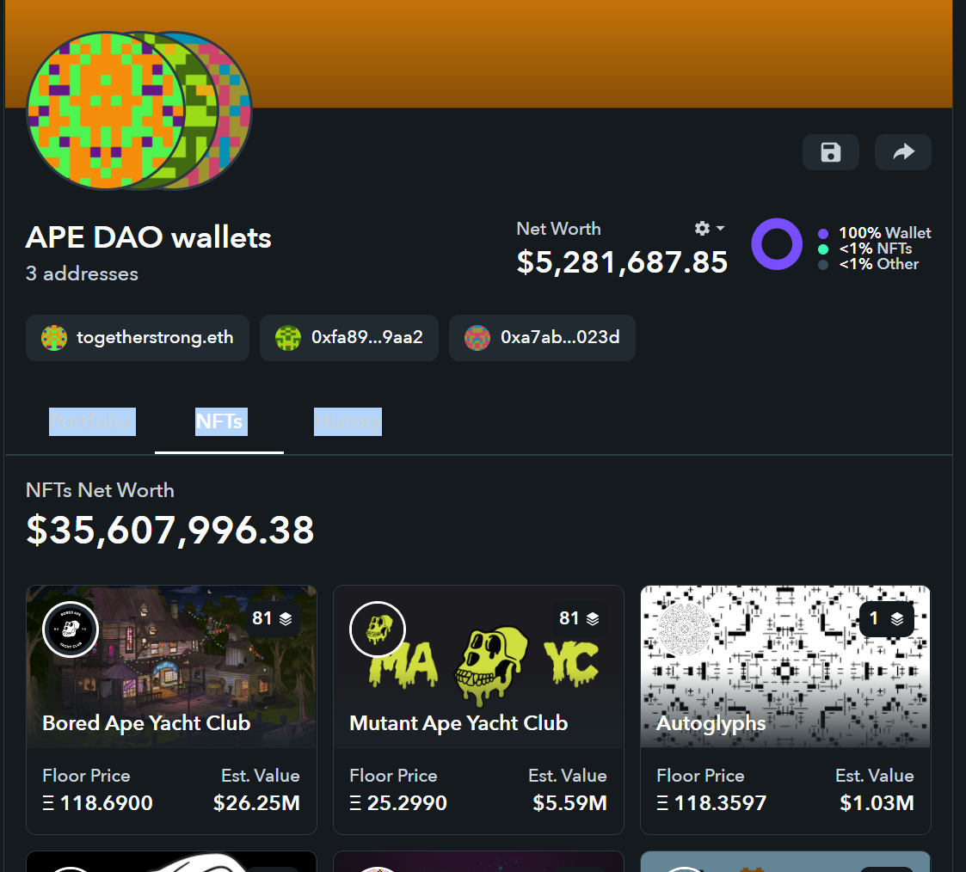The image size is (966, 872).
Task: Open the togetherstrong.eth address chip
Action: tap(138, 338)
